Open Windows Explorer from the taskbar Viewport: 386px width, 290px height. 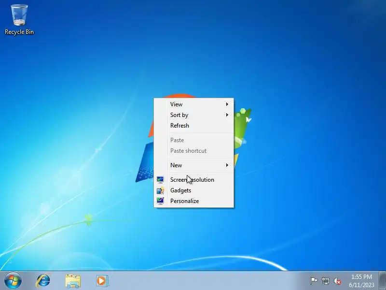[x=73, y=281]
